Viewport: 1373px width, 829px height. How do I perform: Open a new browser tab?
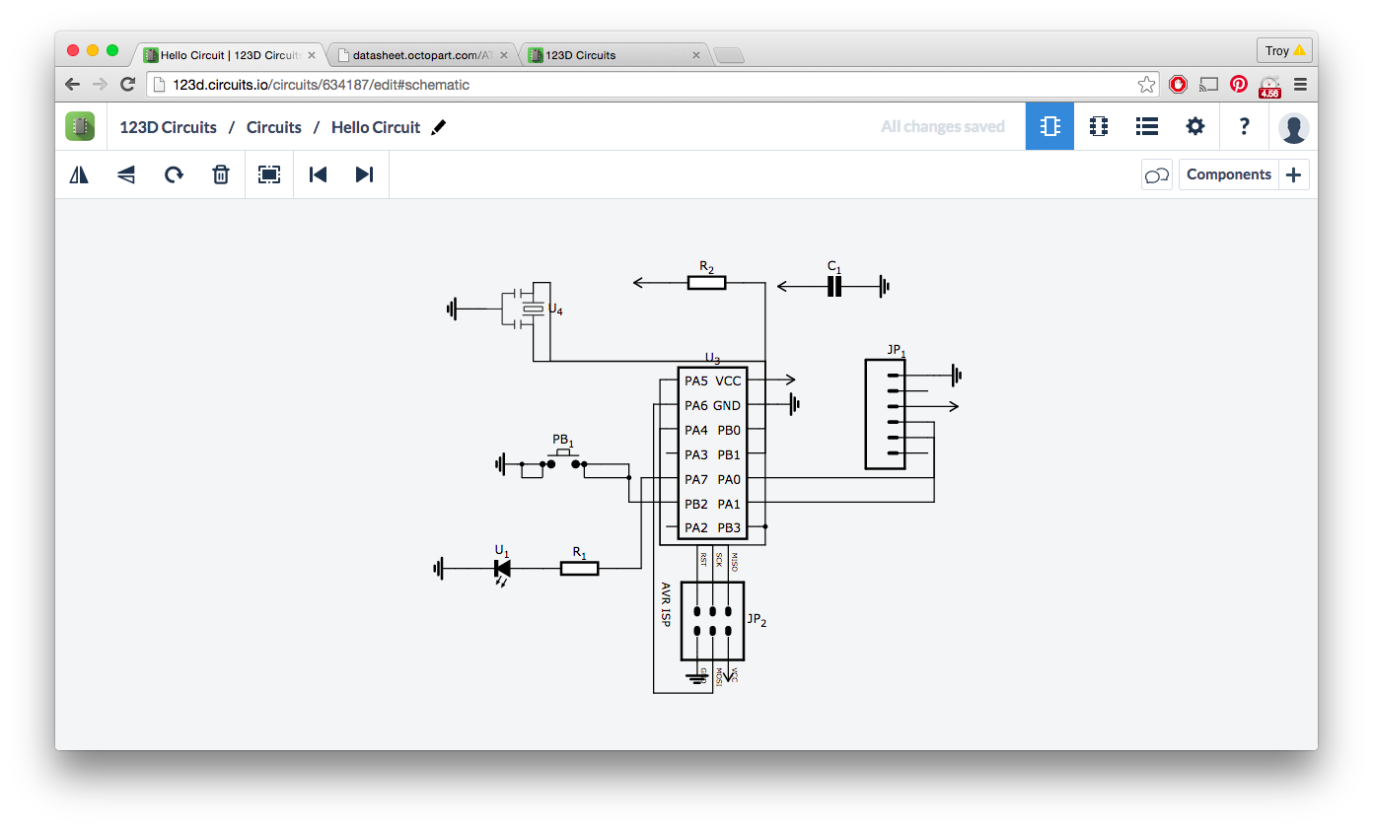point(728,55)
